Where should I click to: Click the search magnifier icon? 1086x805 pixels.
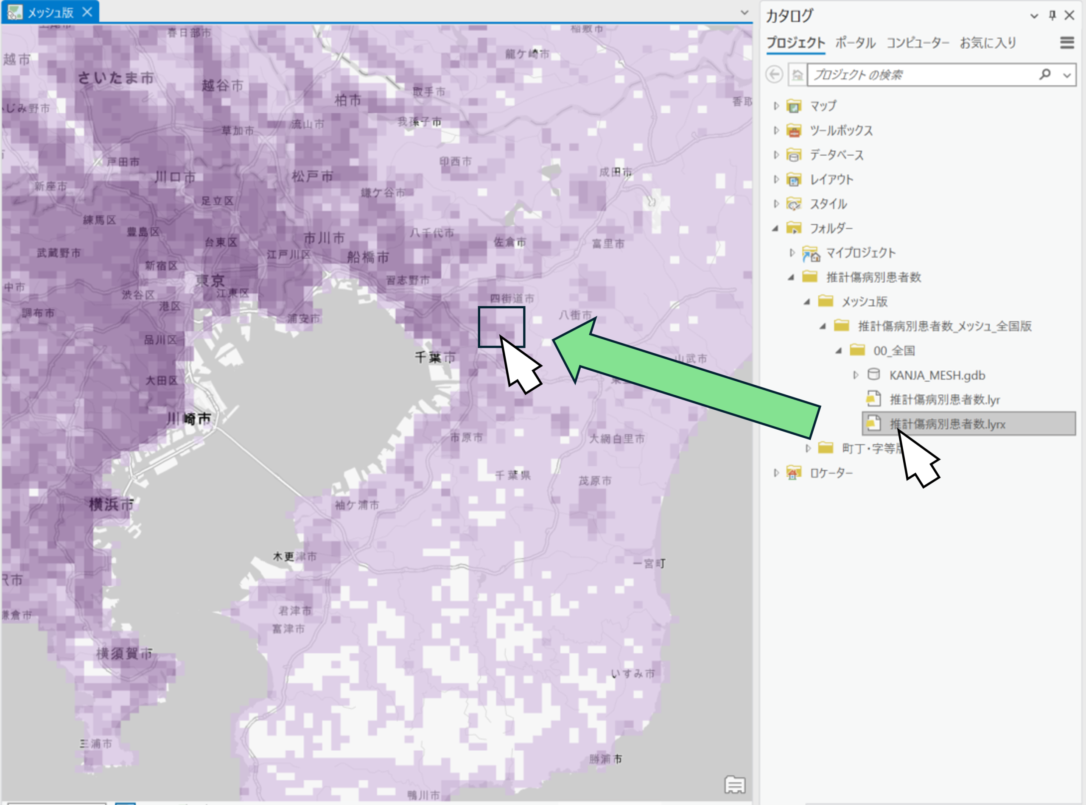[x=1044, y=75]
